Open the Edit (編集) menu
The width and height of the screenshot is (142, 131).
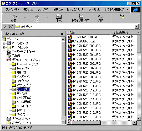pos(28,9)
